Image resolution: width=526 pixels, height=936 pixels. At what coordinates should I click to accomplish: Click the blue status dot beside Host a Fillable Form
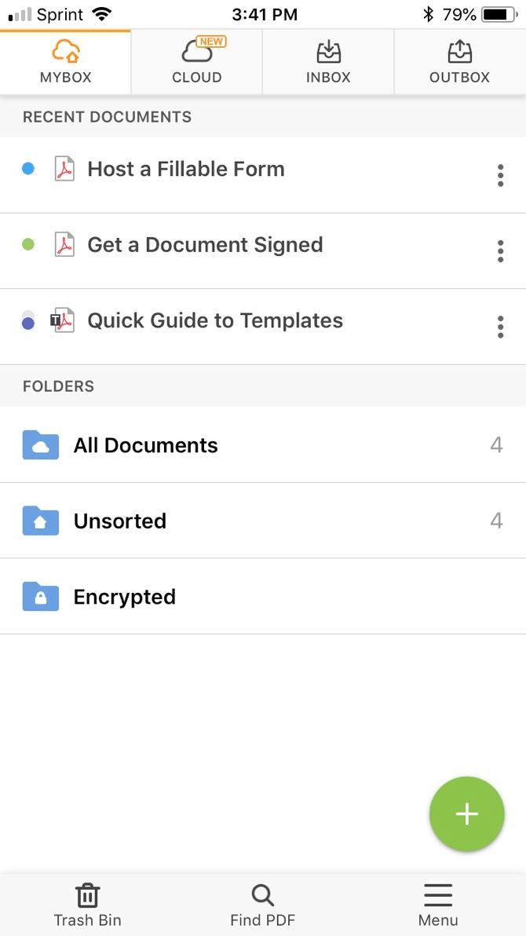(x=28, y=169)
